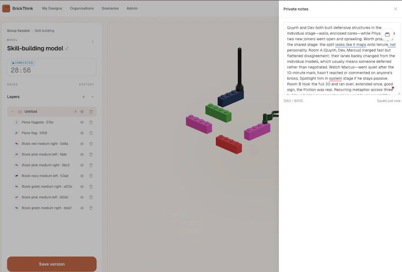Toggle visibility of Block green medium right dce2
The image size is (402, 272).
click(x=82, y=208)
